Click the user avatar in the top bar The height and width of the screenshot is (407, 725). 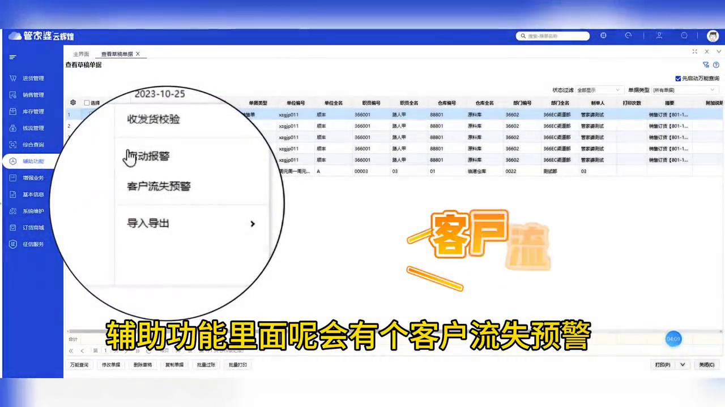pos(713,36)
